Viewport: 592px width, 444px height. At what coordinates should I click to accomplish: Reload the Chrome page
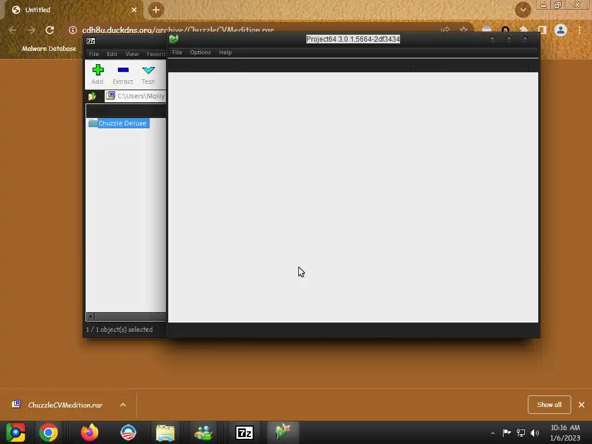pyautogui.click(x=50, y=30)
